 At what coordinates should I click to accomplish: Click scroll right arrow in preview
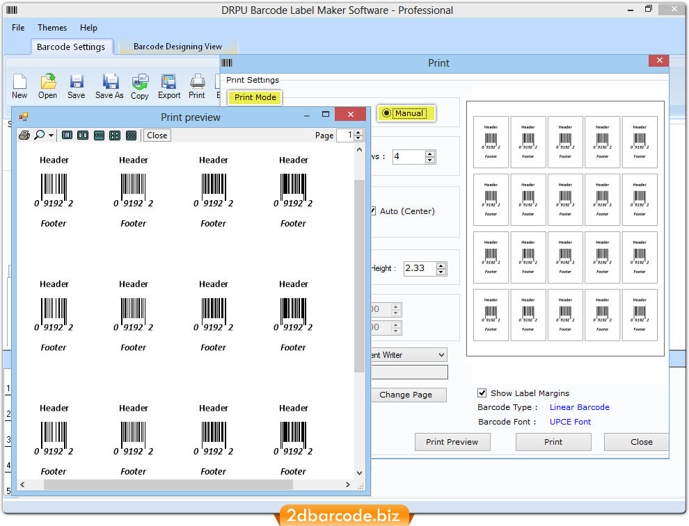pyautogui.click(x=347, y=484)
